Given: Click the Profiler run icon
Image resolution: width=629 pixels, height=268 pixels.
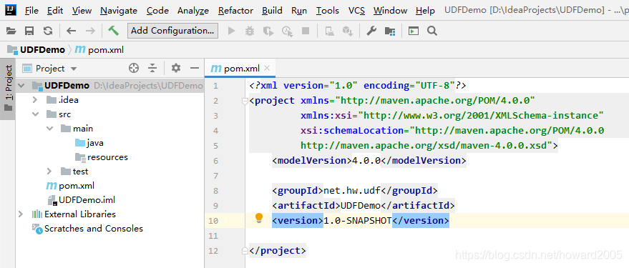Looking at the screenshot, I should click(x=287, y=31).
